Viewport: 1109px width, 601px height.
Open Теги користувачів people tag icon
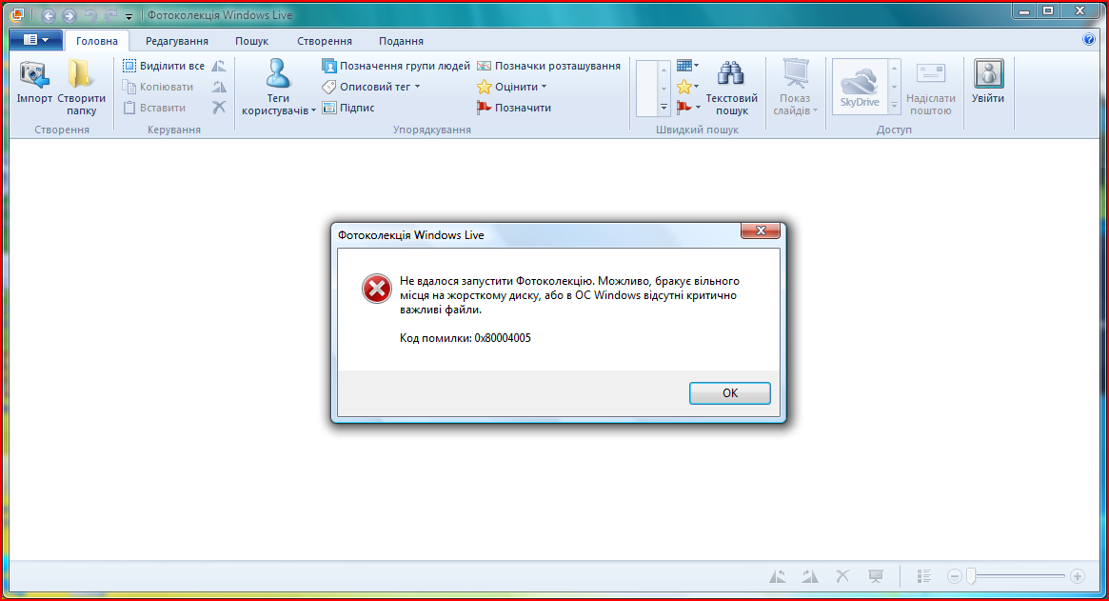pos(277,74)
